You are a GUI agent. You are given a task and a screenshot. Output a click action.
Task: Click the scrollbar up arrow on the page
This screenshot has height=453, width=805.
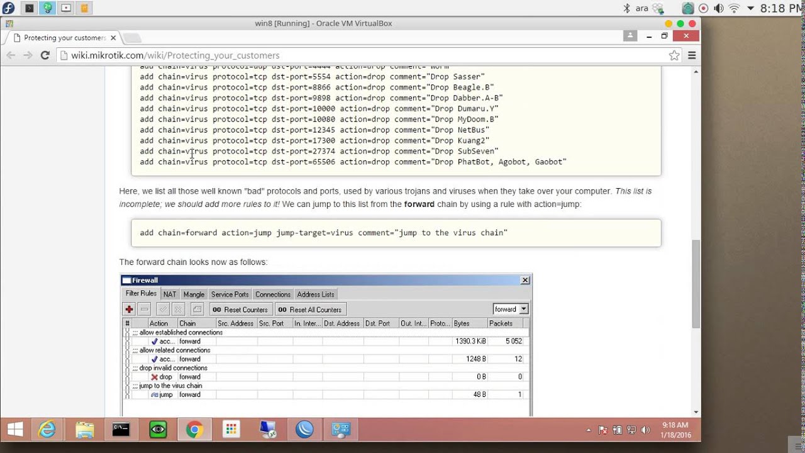click(696, 71)
